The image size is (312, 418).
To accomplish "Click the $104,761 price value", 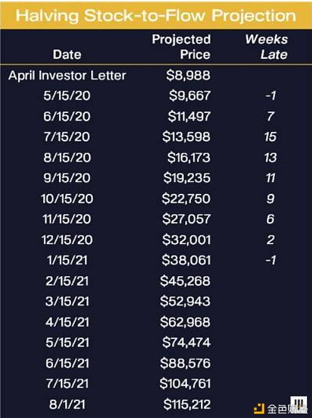I will pyautogui.click(x=185, y=383).
